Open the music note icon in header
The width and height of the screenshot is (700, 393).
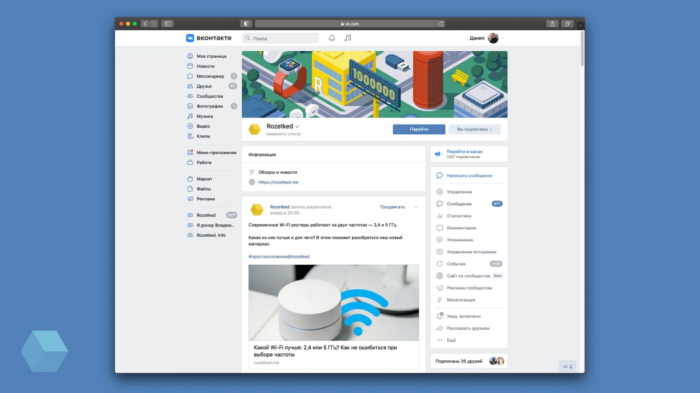coord(348,38)
